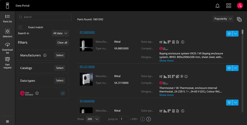Click the multi-select parts icon near Popularity
Image resolution: width=247 pixels, height=125 pixels.
[x=239, y=19]
